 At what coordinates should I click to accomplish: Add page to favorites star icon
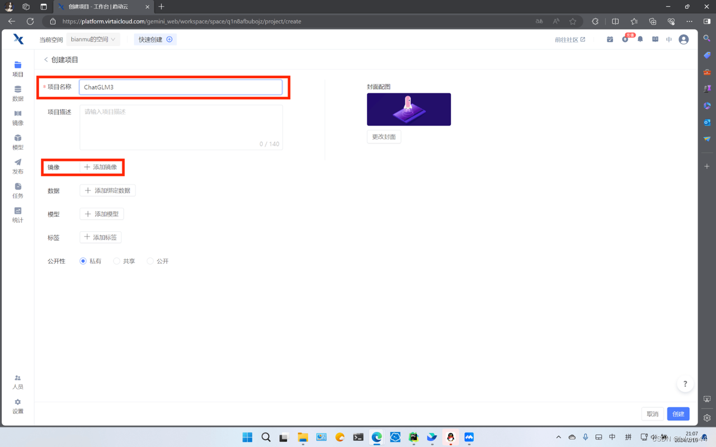[x=573, y=21]
